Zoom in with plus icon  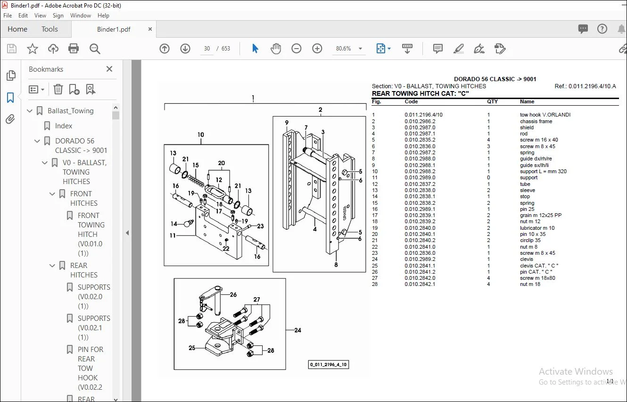coord(317,49)
